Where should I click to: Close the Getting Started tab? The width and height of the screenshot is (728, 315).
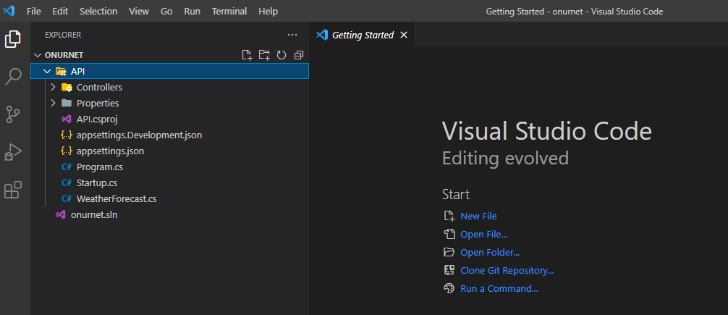(404, 35)
